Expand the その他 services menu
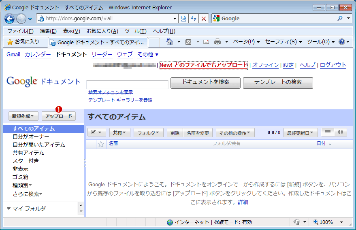Image resolution: width=356 pixels, height=230 pixels. (147, 55)
